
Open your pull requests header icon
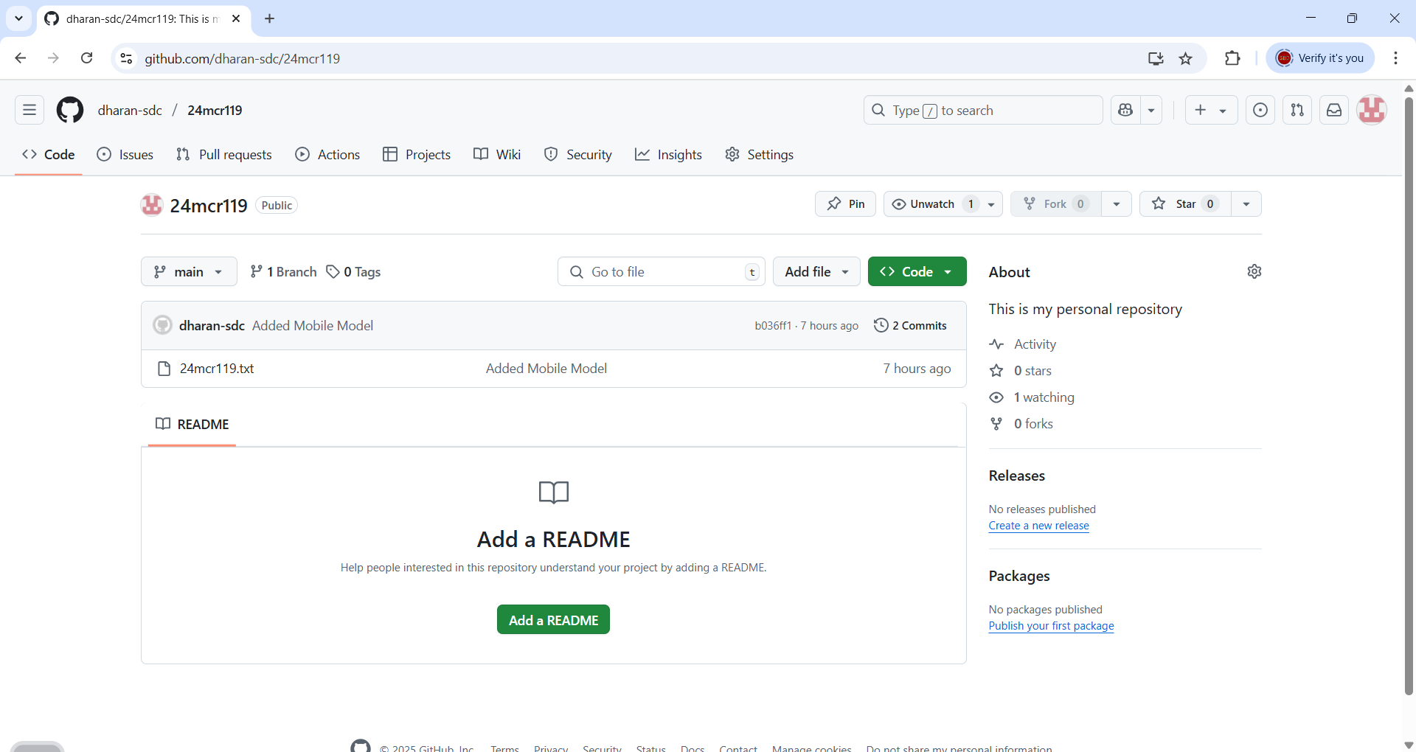[1297, 110]
